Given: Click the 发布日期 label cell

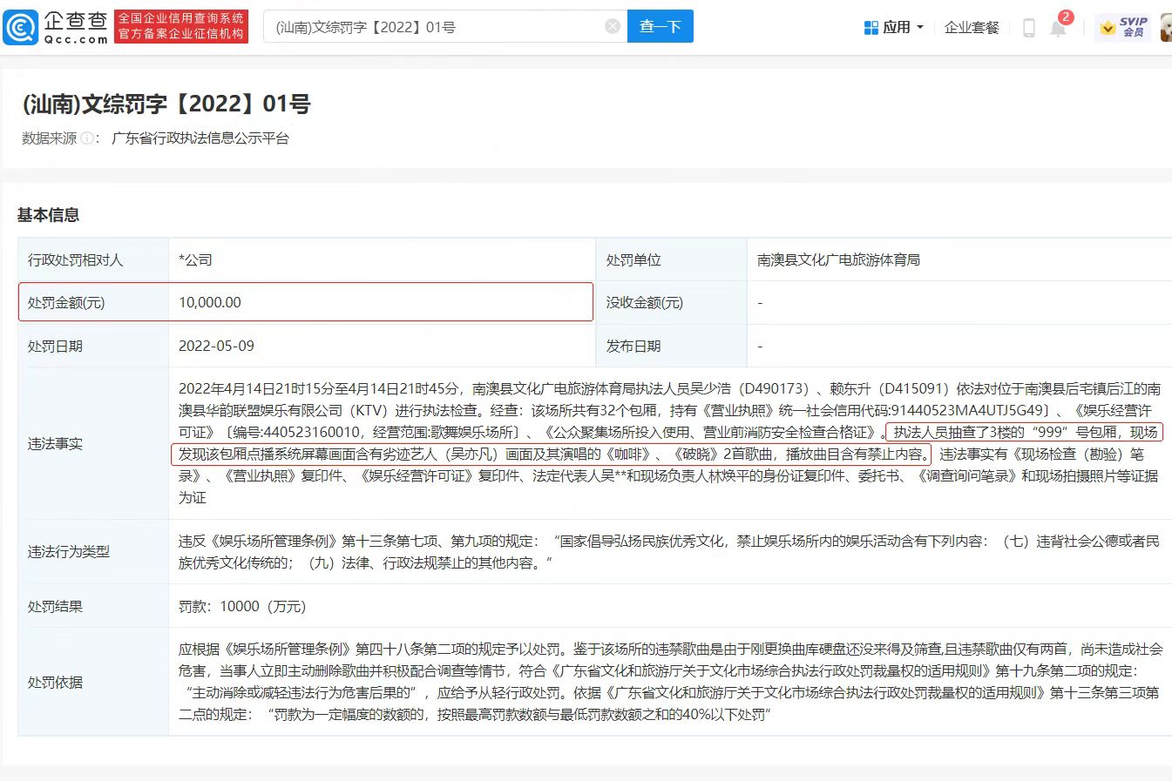Looking at the screenshot, I should coord(671,346).
